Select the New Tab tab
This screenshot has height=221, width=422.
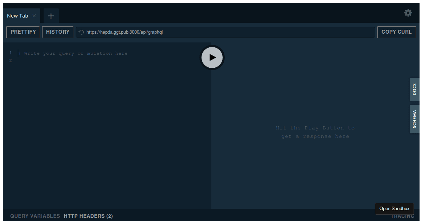point(21,16)
